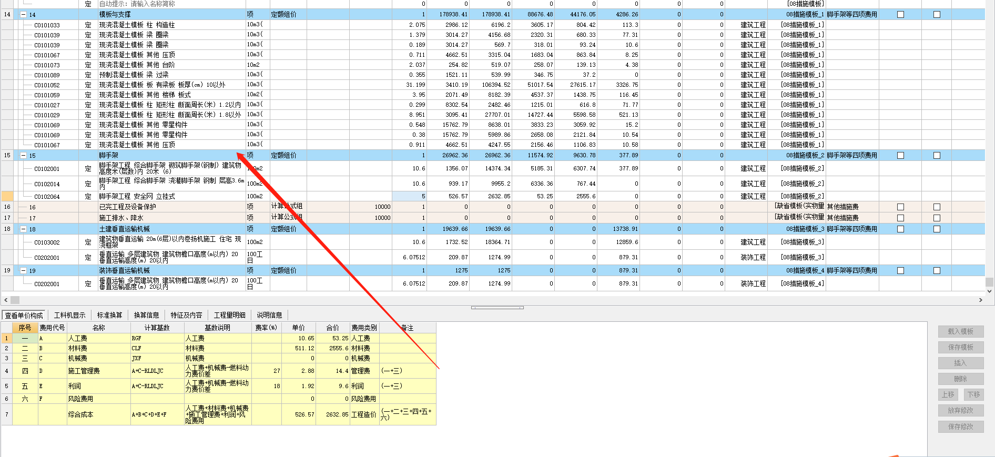
Task: Click row header number 14
Action: tap(7, 15)
